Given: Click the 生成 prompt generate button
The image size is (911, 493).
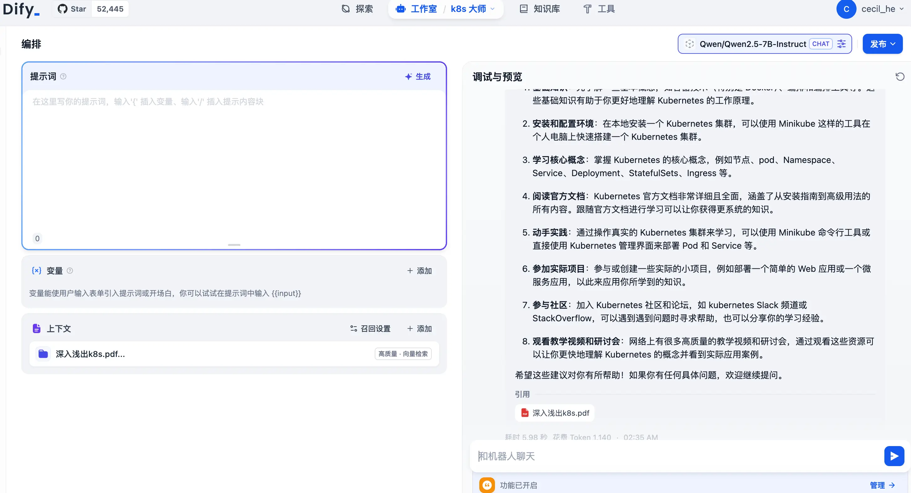Looking at the screenshot, I should [x=418, y=76].
